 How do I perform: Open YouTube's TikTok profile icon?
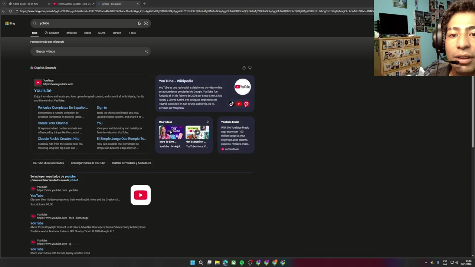point(232,104)
